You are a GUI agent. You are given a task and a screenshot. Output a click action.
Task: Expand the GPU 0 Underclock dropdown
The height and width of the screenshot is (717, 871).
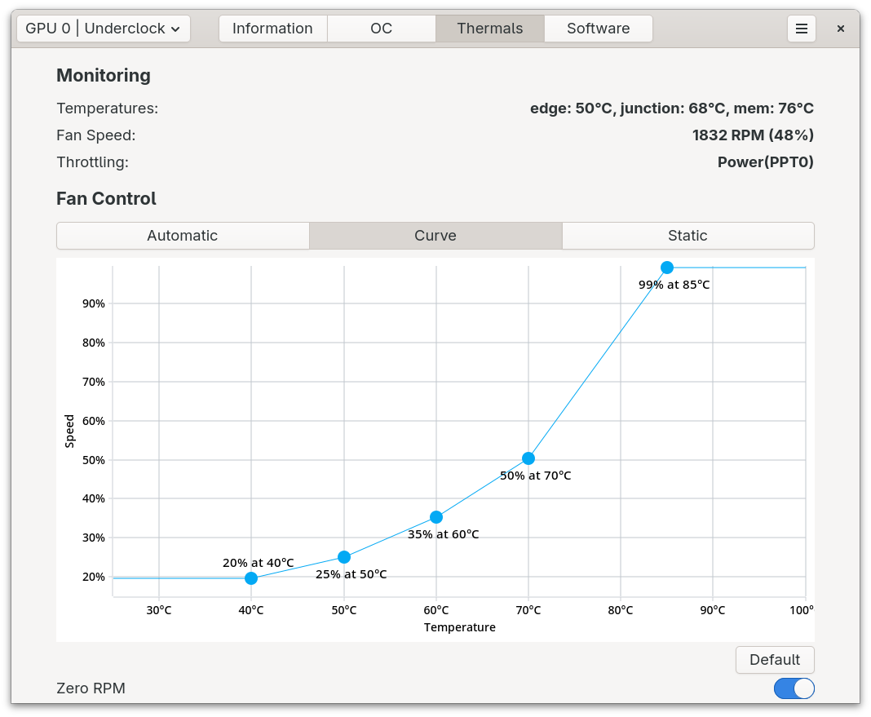tap(104, 29)
